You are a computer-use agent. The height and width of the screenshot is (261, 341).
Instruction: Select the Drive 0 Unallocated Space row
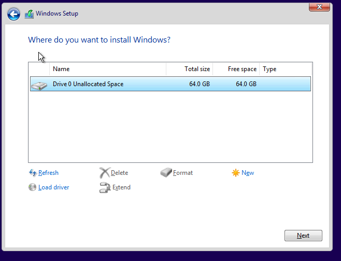click(170, 84)
